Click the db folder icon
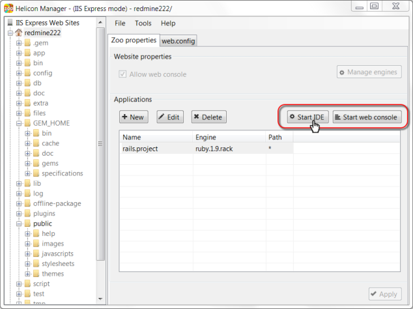 [27, 83]
